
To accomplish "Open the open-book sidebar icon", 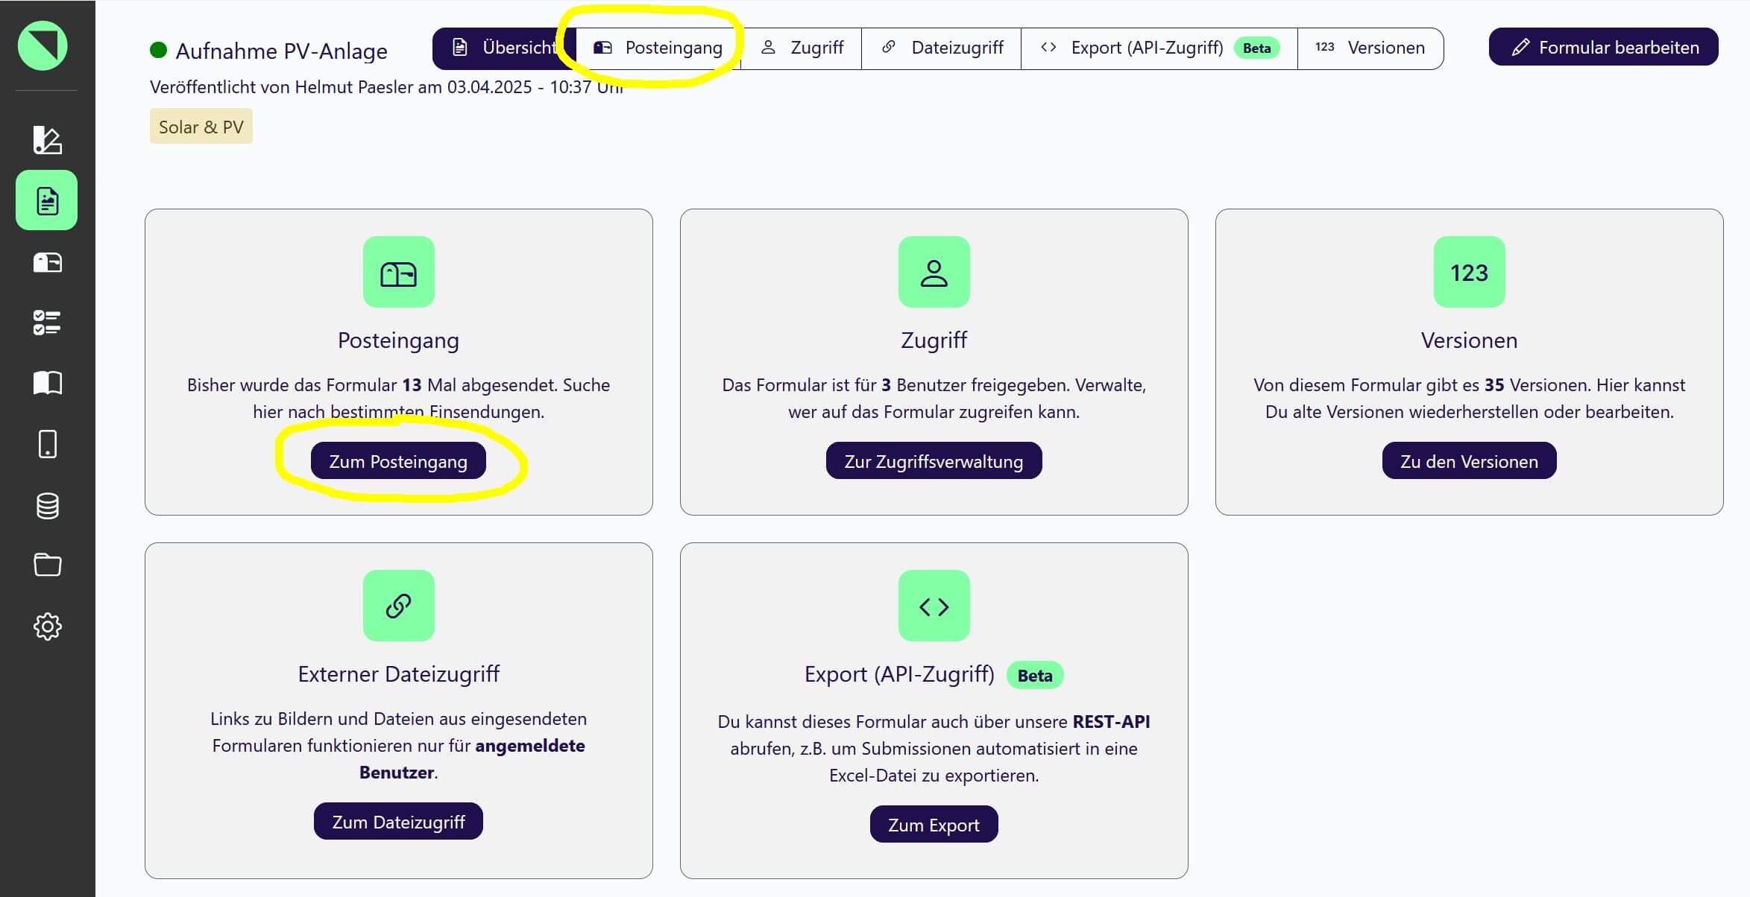I will (x=47, y=383).
